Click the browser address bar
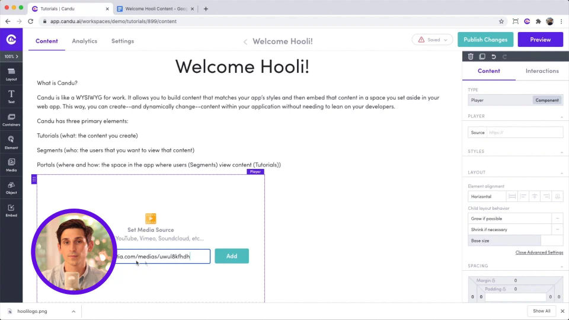569x320 pixels. pyautogui.click(x=268, y=21)
